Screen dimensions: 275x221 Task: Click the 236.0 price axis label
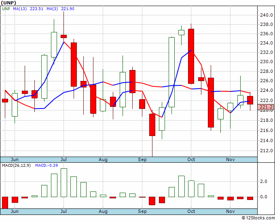click(266, 34)
